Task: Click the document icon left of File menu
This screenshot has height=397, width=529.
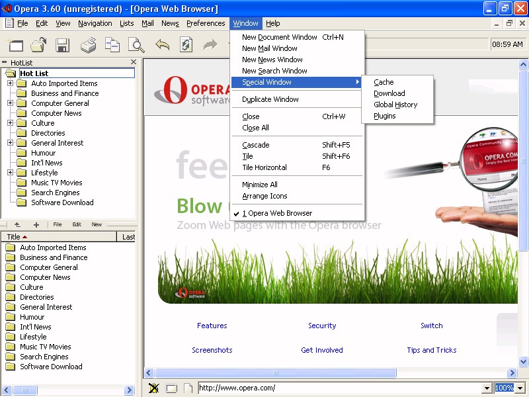Action: [9, 23]
